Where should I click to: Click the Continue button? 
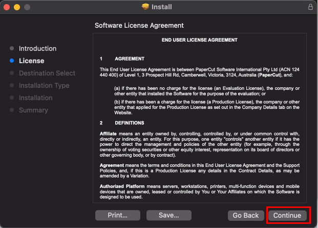coord(287,215)
